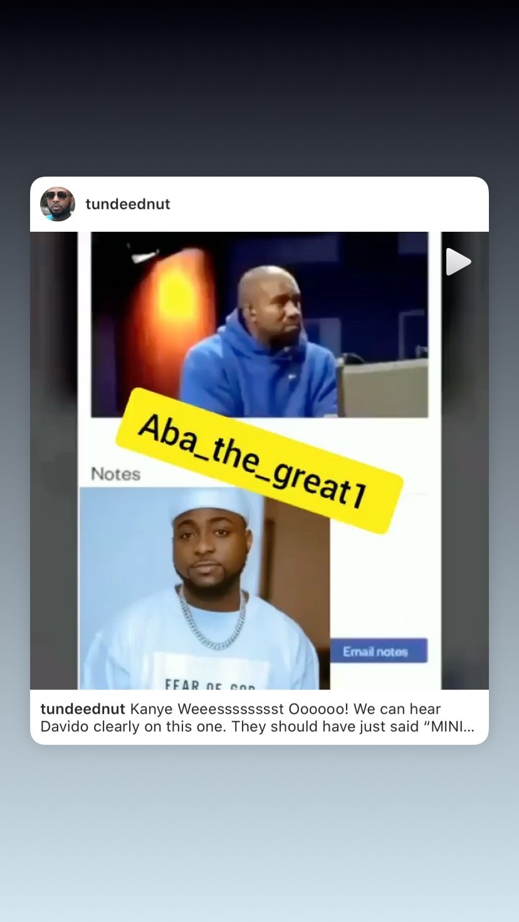This screenshot has width=519, height=922.
Task: Tap the blurred left edge of the video
Action: 54,460
